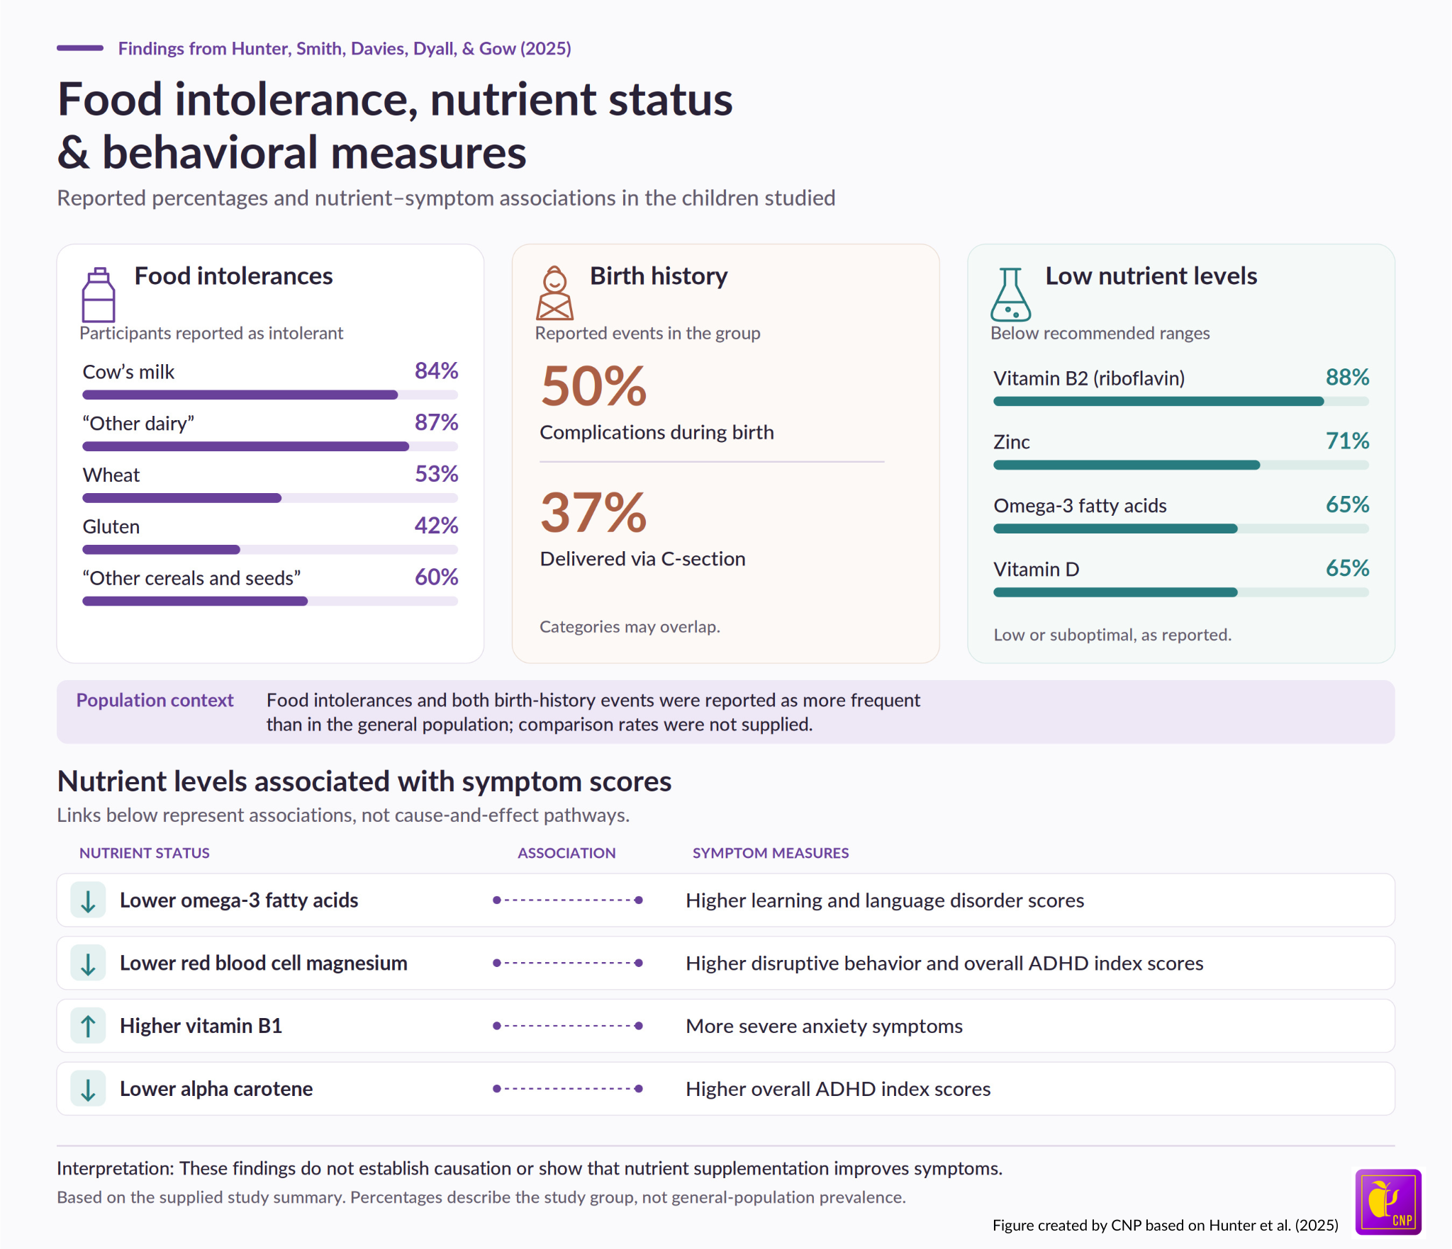
Task: Click the 'Below recommended ranges' subtitle
Action: coord(1100,333)
